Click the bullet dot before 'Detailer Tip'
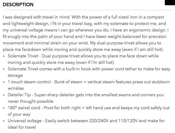Viewport: 175px width, 133px height. click(4, 95)
